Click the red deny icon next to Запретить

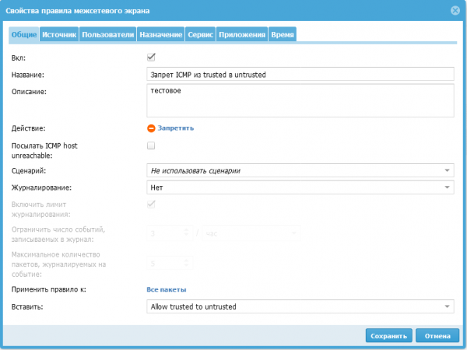[x=151, y=128]
